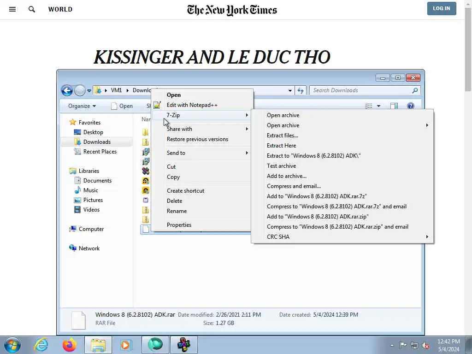The width and height of the screenshot is (472, 354).
Task: Choose Restore previous versions
Action: 202,139
